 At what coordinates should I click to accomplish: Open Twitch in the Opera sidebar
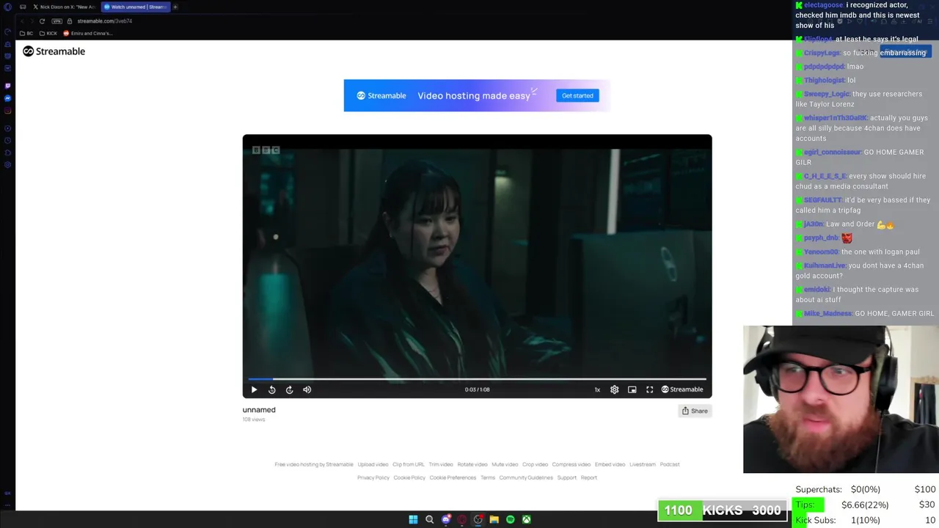(x=7, y=86)
